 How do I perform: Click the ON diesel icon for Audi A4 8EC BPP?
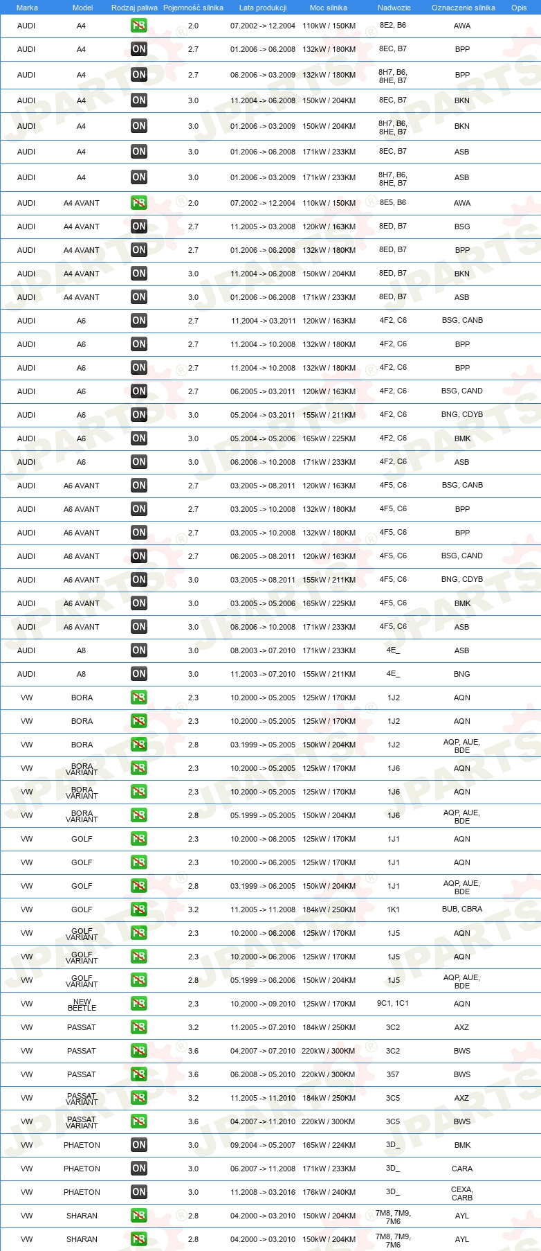[138, 49]
